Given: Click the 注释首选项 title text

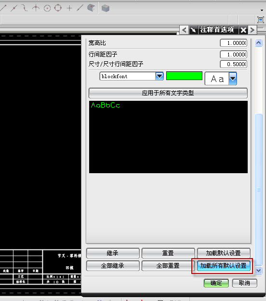Looking at the screenshot, I should [x=217, y=30].
